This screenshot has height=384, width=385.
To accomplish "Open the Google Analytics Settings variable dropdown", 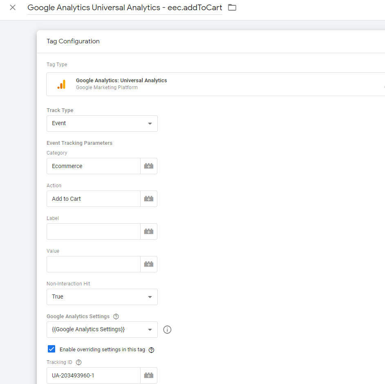I will [x=102, y=330].
